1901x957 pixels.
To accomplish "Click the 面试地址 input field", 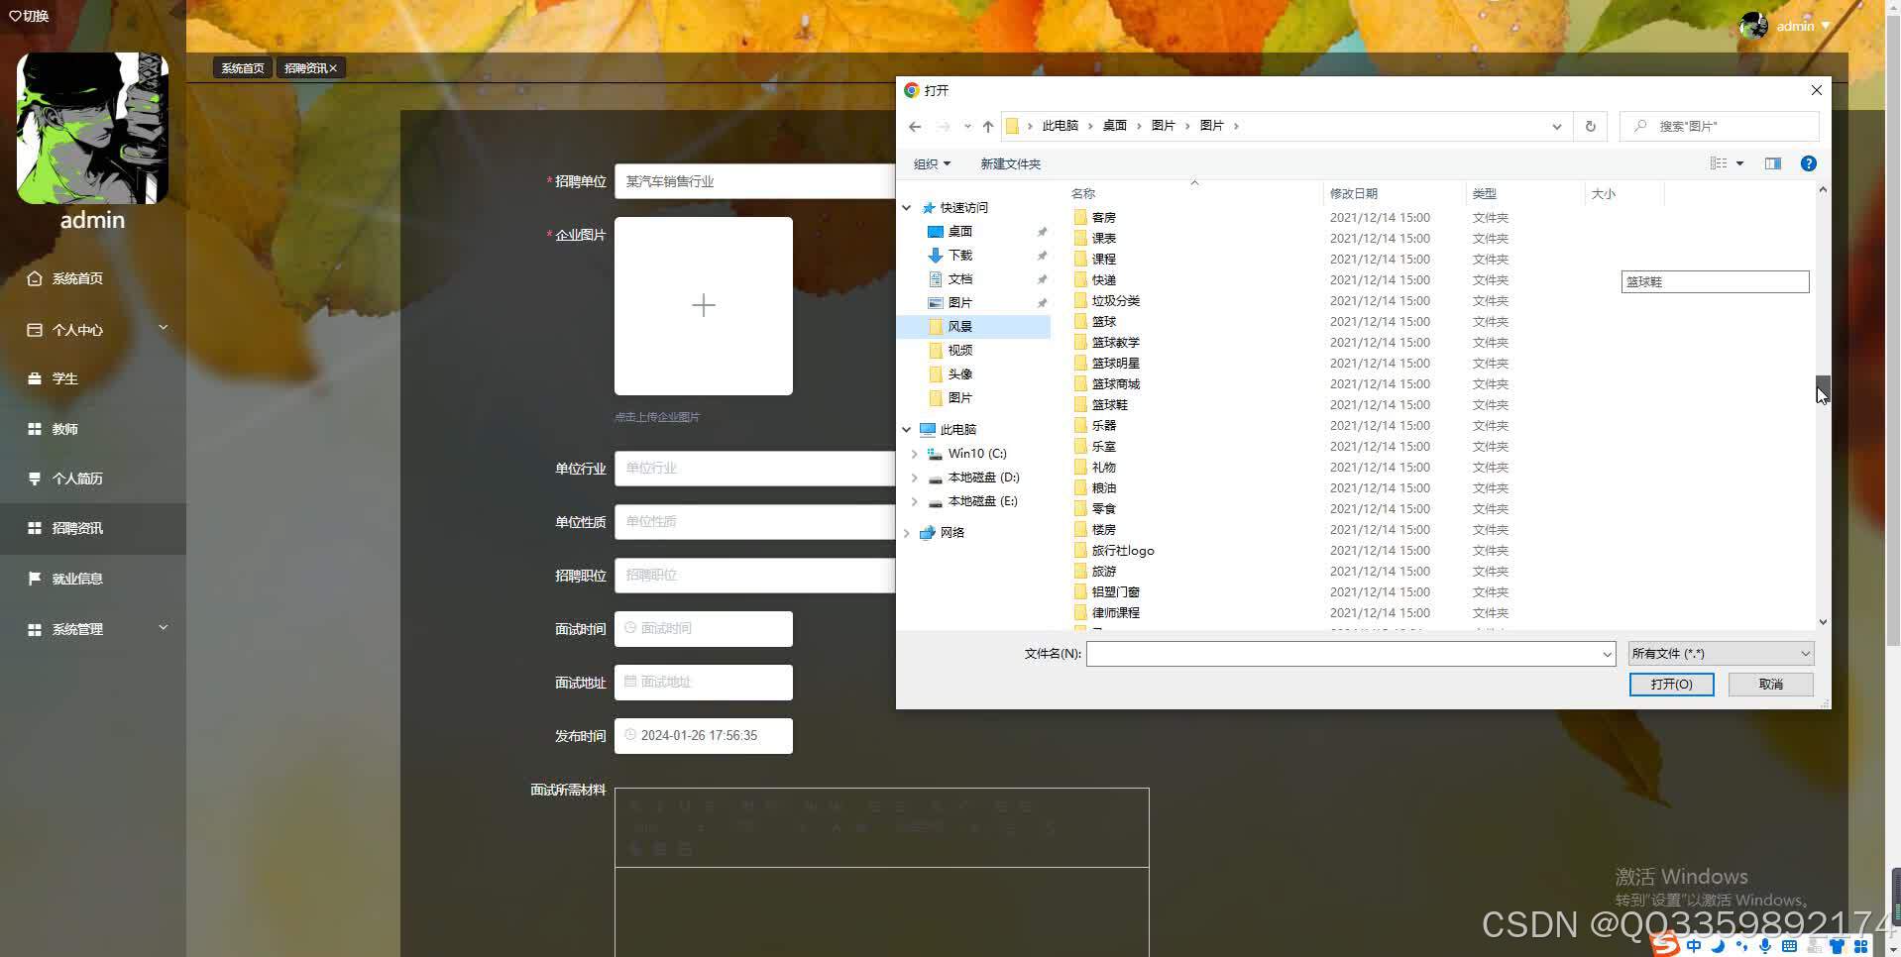I will pos(704,683).
